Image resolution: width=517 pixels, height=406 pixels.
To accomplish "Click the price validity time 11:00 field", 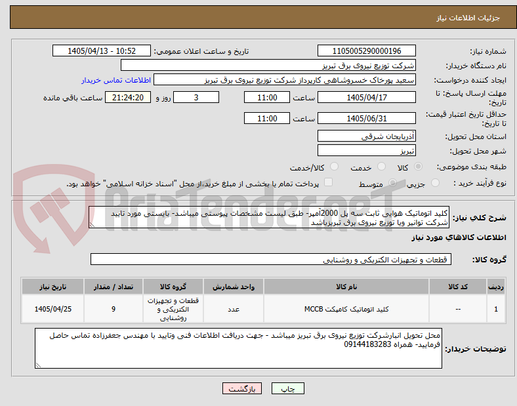I will [x=267, y=118].
